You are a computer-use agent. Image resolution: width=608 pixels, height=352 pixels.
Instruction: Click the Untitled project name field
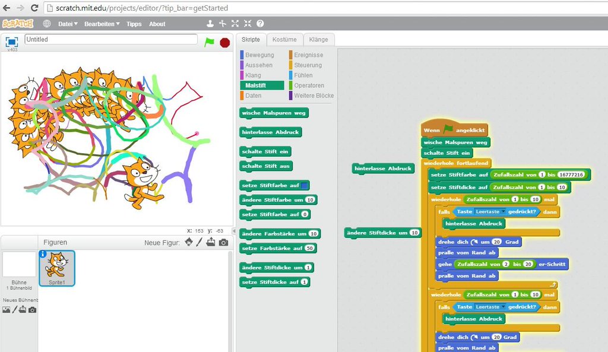pos(111,39)
